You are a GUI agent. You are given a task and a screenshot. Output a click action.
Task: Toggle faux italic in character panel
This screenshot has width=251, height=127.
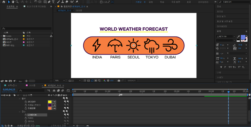[x=225, y=67]
